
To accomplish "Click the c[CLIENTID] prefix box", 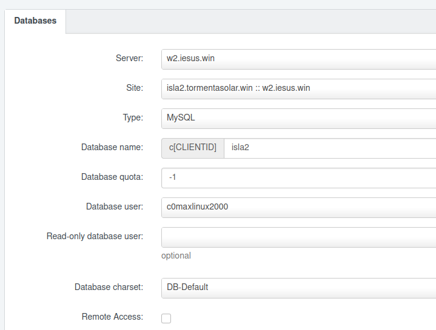I will pos(193,148).
